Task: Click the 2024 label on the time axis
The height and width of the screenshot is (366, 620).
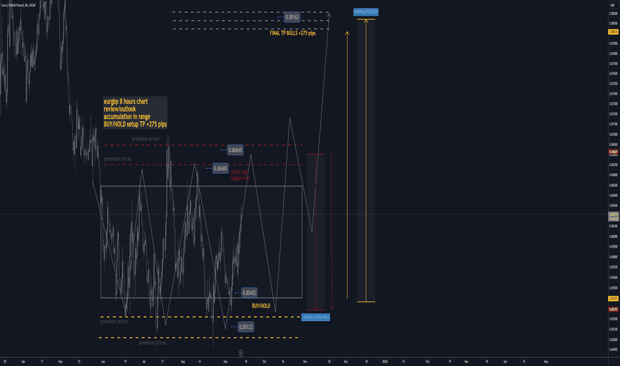Action: 385,361
